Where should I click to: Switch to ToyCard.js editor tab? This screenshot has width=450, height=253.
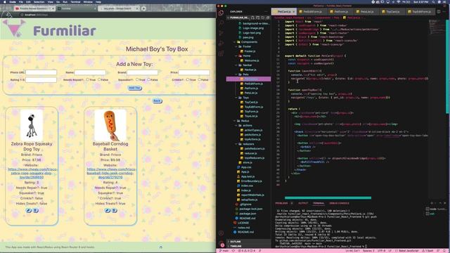click(392, 12)
